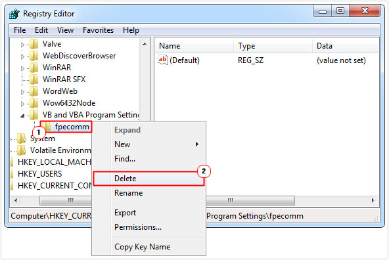
Task: Select the HKEY_CURRENT_CONFIG hive
Action: click(x=55, y=186)
